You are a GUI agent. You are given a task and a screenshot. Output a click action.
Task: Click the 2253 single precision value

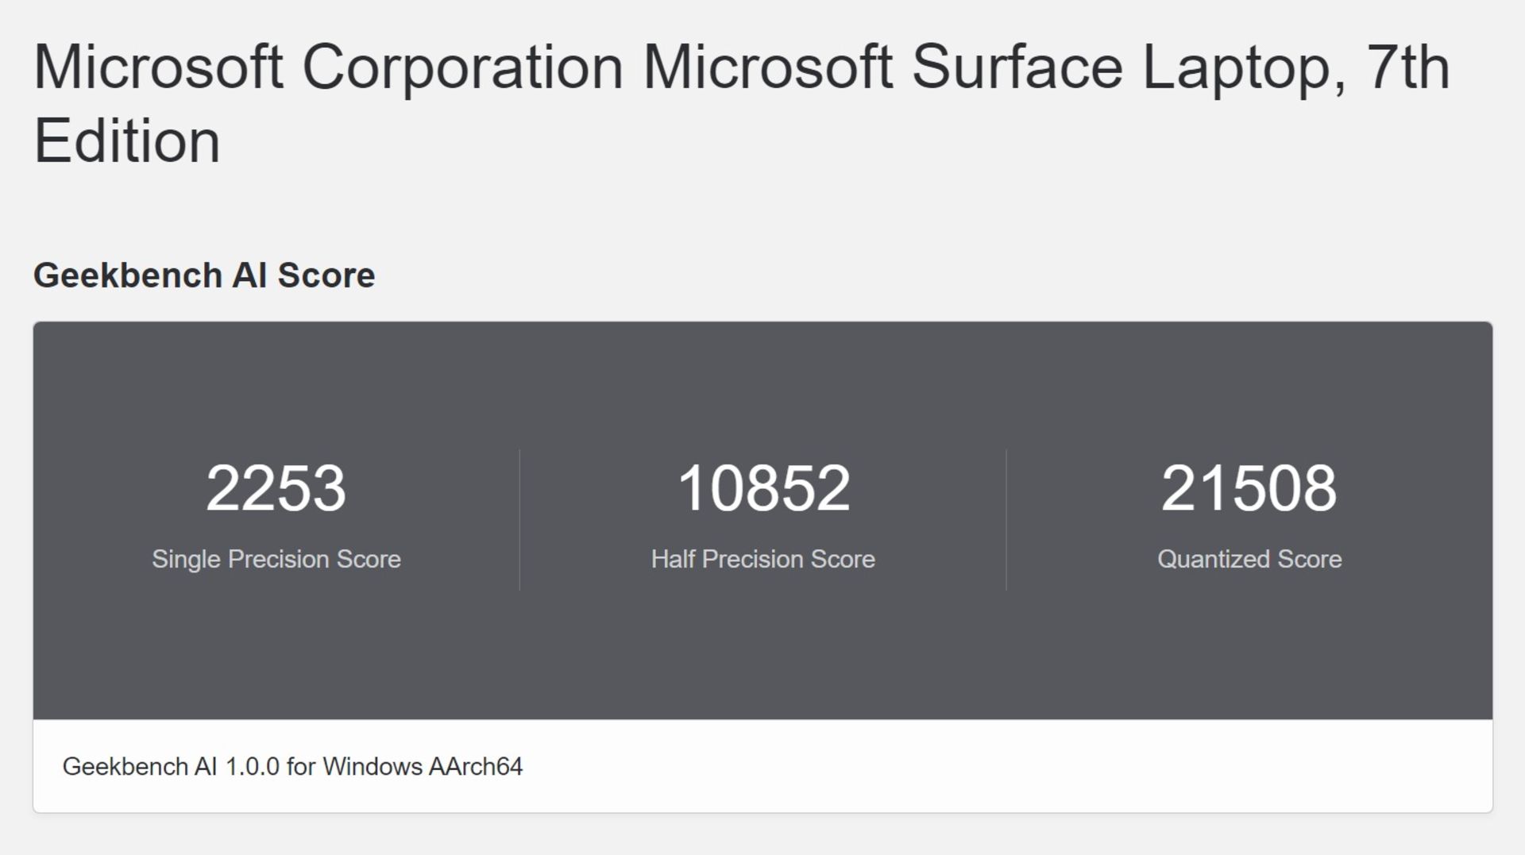coord(276,487)
